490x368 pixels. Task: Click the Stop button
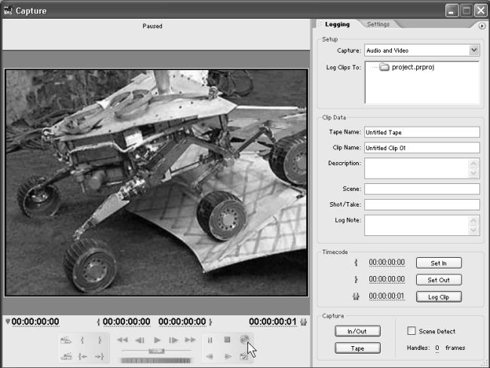pos(226,340)
